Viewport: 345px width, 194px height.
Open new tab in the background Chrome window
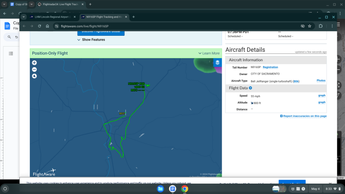(90, 4)
